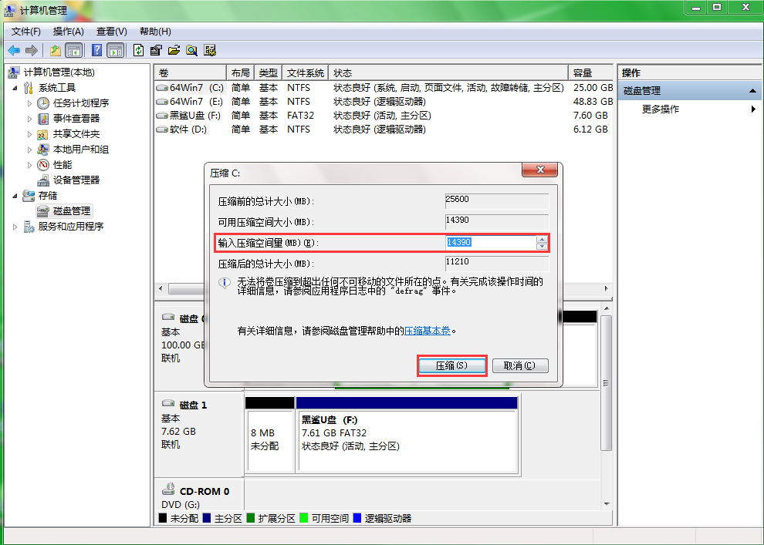Click the Up one level folder icon
Screen dimensions: 764x545
click(55, 50)
